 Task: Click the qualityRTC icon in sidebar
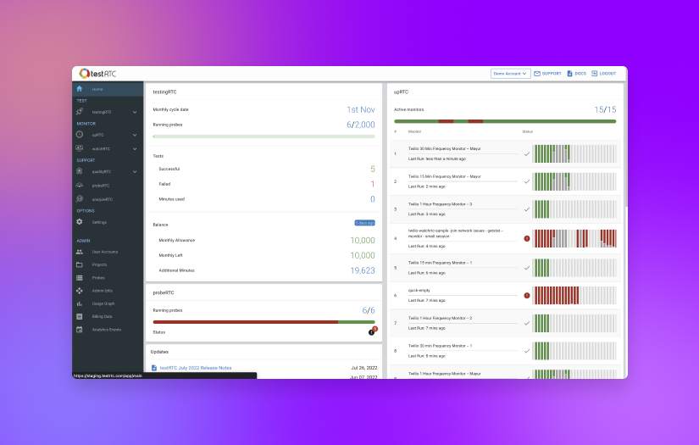point(80,171)
